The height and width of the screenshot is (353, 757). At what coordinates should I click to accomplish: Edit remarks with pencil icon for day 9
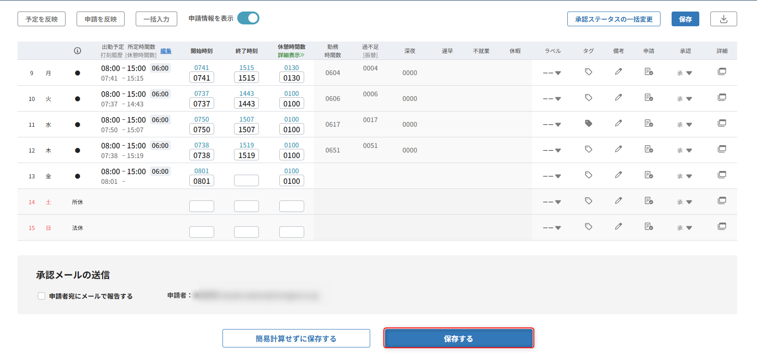tap(619, 71)
